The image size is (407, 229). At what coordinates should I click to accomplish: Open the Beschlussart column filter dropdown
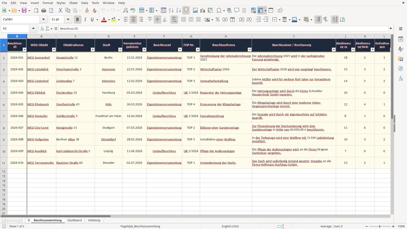tap(179, 50)
